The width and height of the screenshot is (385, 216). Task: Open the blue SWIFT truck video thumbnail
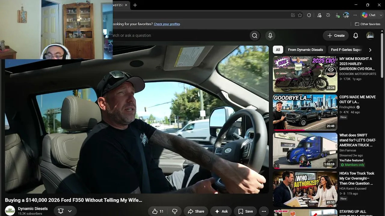click(x=305, y=151)
